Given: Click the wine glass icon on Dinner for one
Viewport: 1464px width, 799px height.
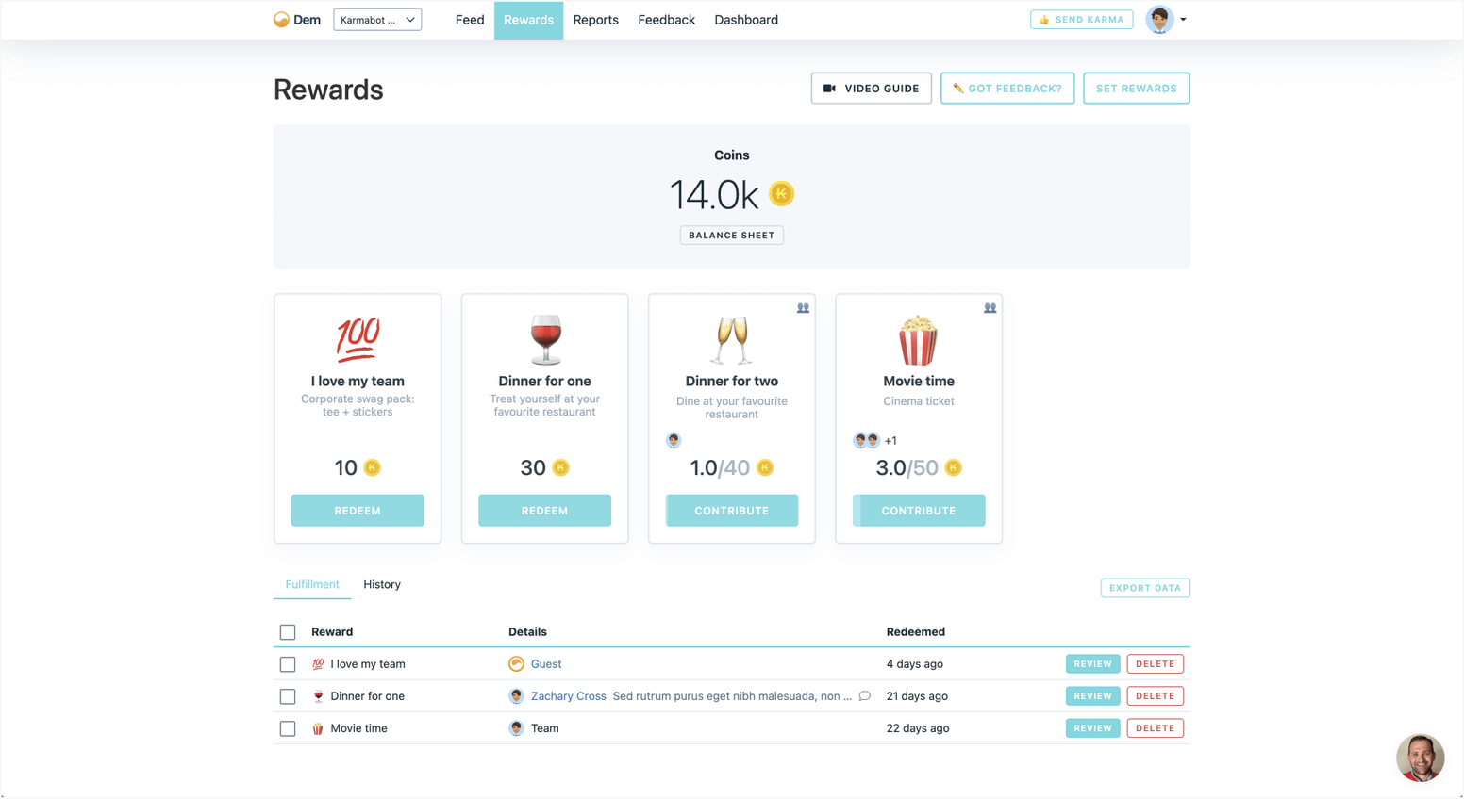Looking at the screenshot, I should pyautogui.click(x=545, y=339).
